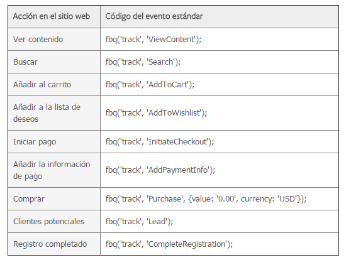Click the ViewContent tracking code
This screenshot has height=260, width=351.
[153, 40]
